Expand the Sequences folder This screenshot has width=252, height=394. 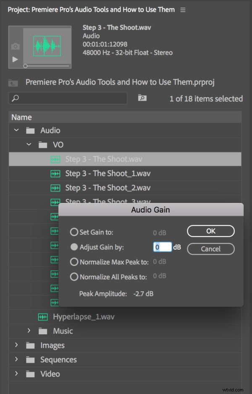[16, 359]
